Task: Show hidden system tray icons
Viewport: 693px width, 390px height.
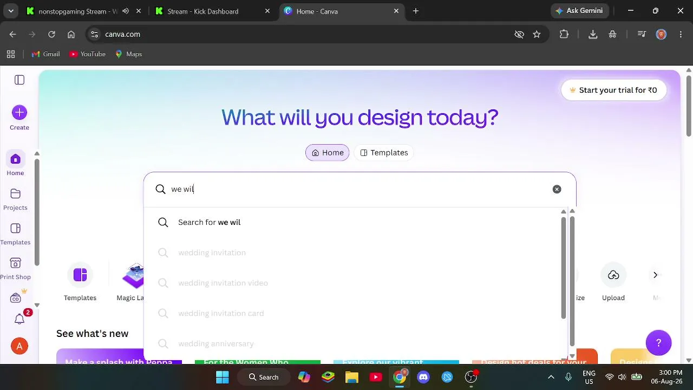Action: coord(551,377)
